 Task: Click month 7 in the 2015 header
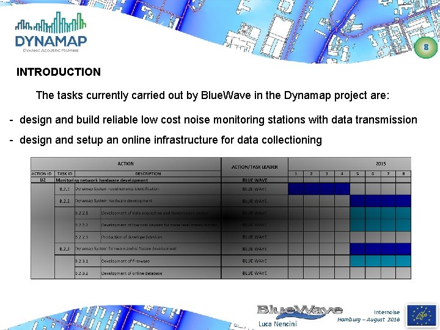pyautogui.click(x=388, y=174)
